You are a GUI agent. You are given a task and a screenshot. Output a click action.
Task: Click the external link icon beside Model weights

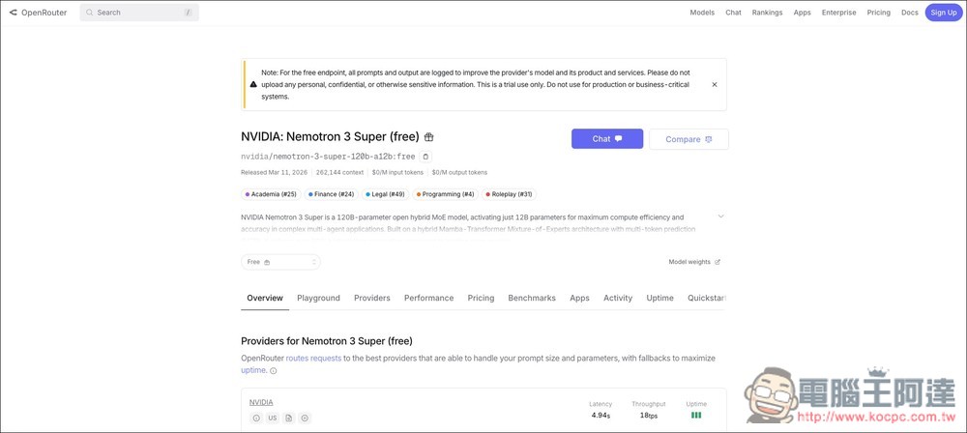tap(718, 262)
